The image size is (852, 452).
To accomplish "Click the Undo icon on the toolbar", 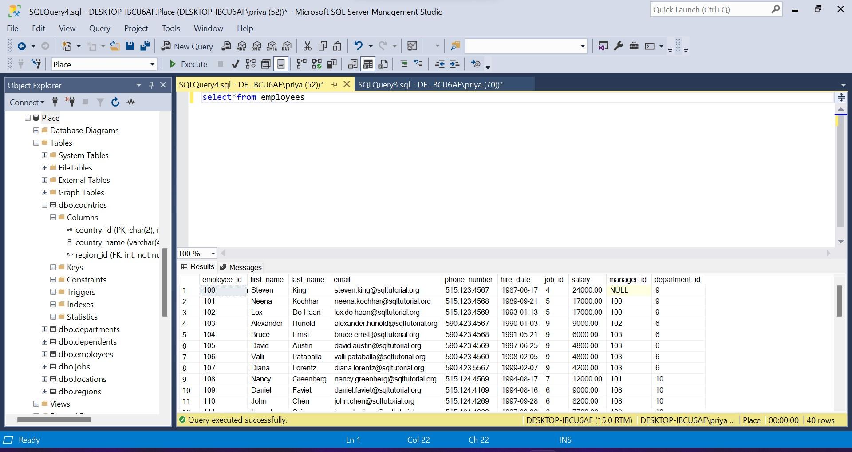I will click(358, 46).
